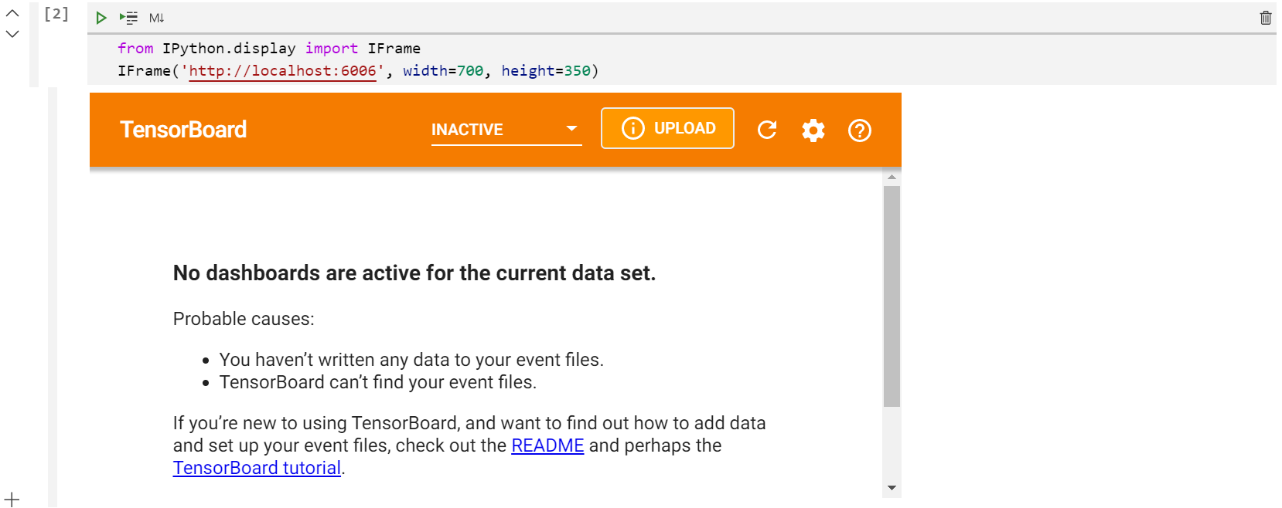Run the notebook cell with the play icon
1282x508 pixels.
(101, 18)
